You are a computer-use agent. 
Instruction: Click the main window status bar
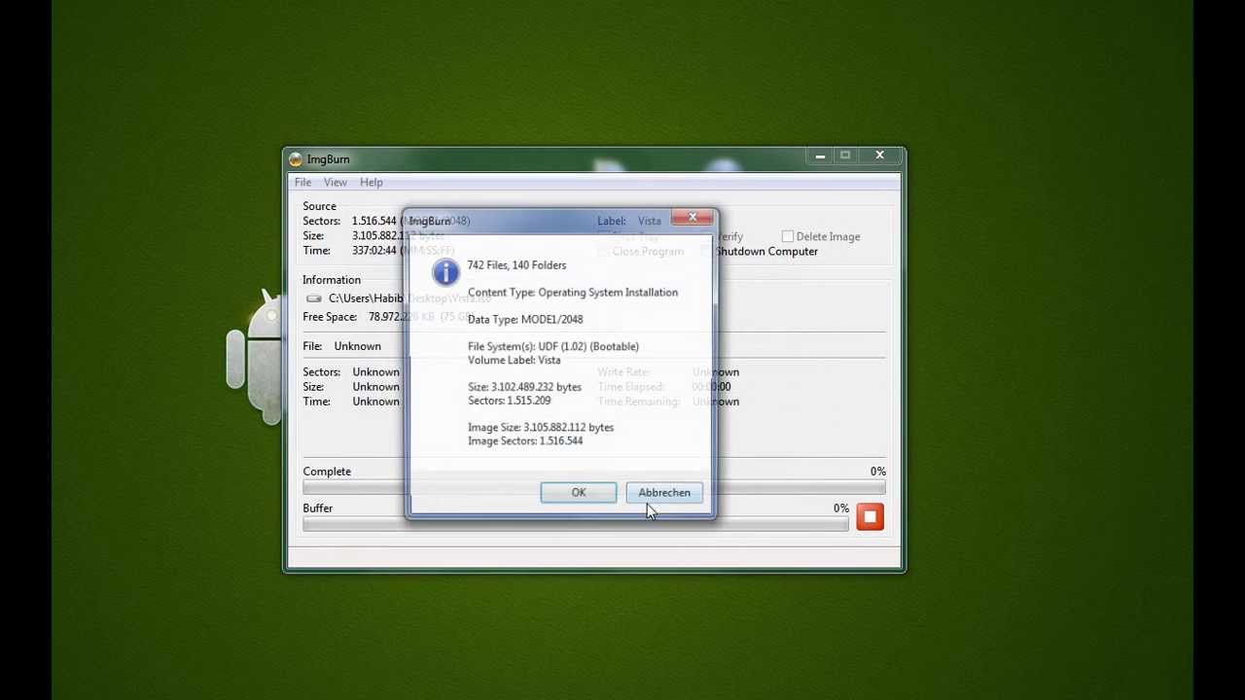pos(593,558)
